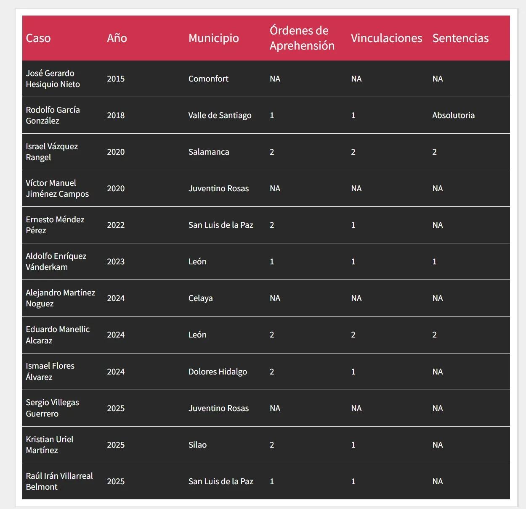This screenshot has width=526, height=509.
Task: Select the Municipio column header
Action: 214,38
